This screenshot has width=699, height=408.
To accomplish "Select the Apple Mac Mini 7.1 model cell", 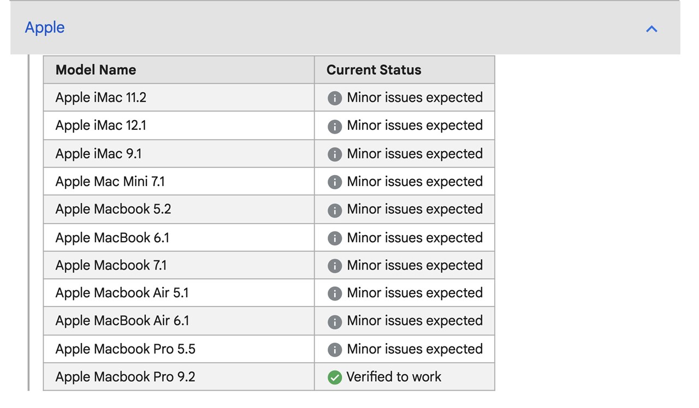I will [110, 182].
